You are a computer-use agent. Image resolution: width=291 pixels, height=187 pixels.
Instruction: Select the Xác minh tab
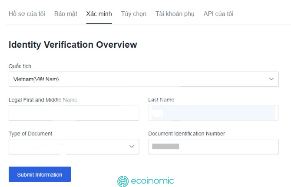pos(99,14)
